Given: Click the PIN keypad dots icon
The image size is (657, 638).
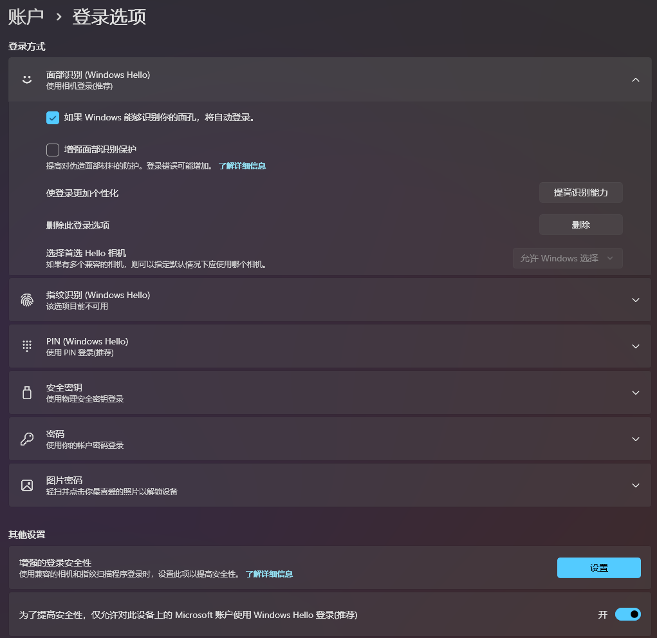Looking at the screenshot, I should click(x=27, y=346).
